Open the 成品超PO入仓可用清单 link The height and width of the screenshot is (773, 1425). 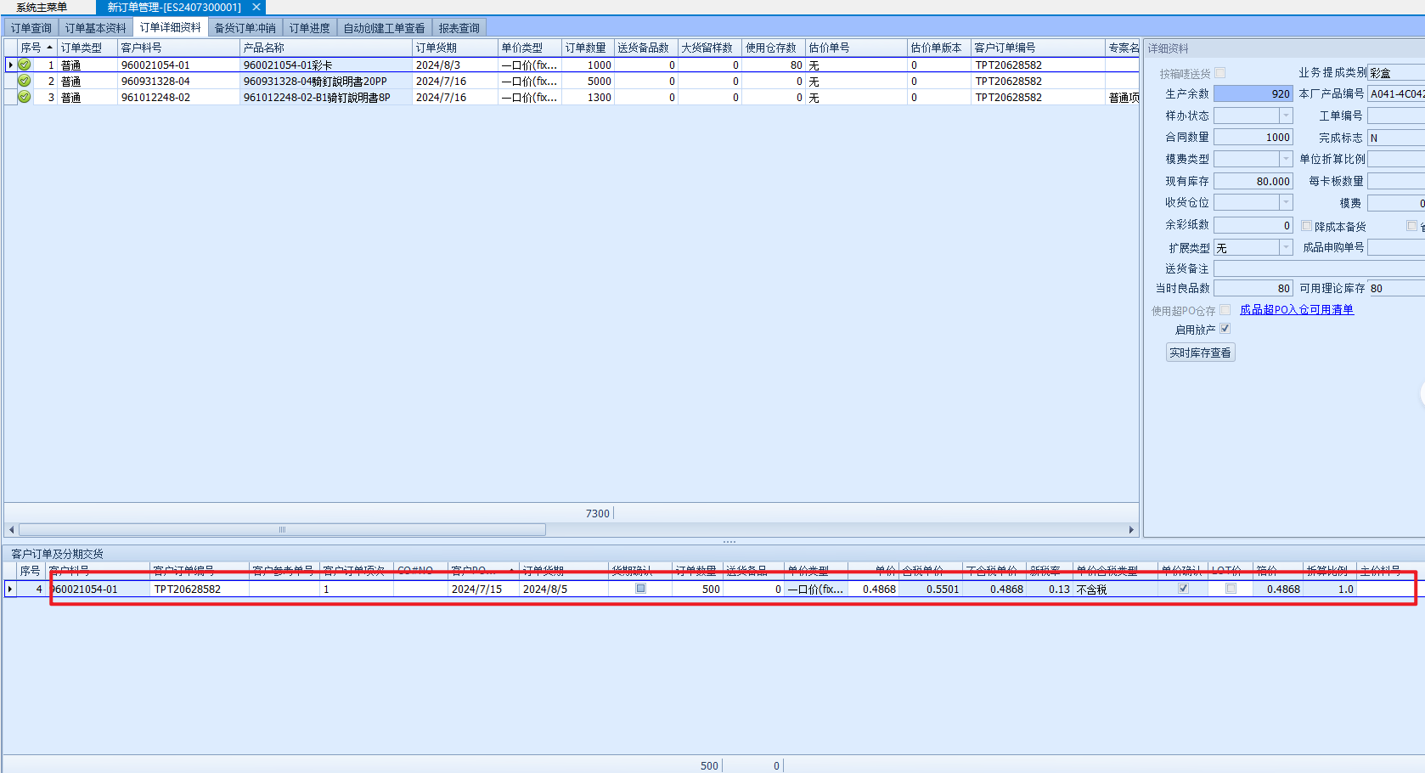(x=1297, y=309)
